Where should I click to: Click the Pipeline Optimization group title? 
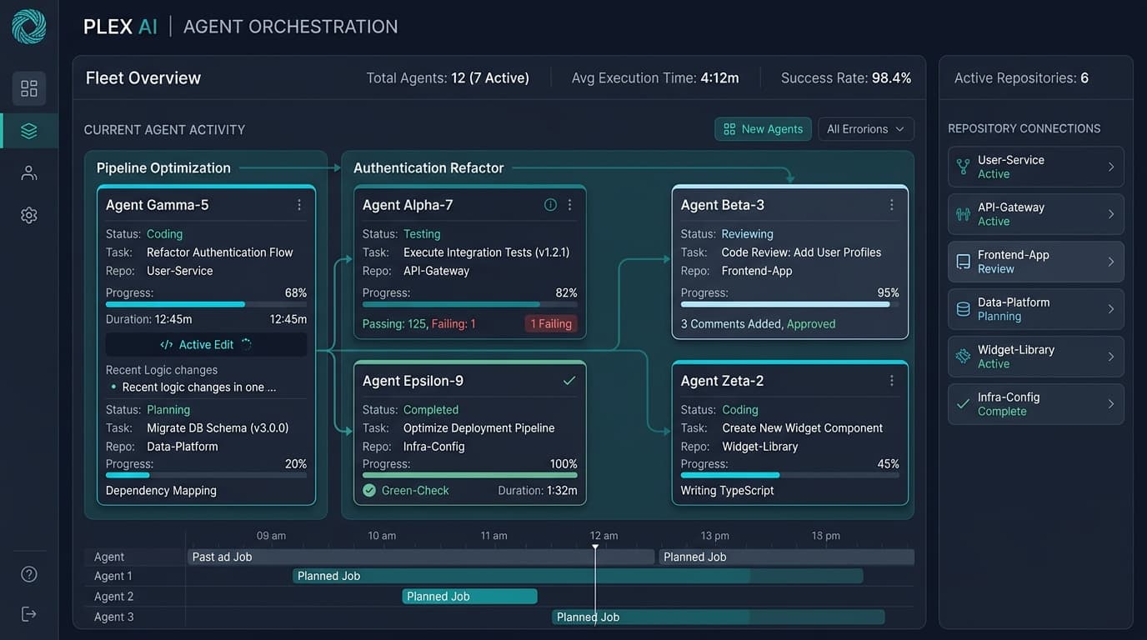point(163,168)
